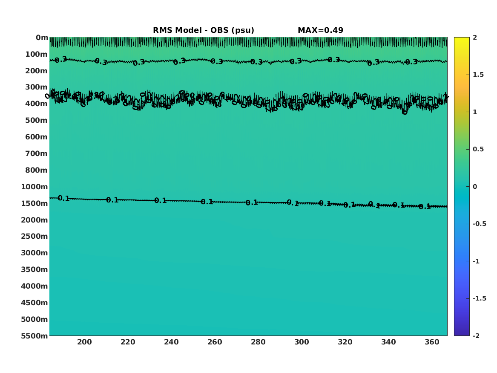Click the '340' x-axis tick label
The height and width of the screenshot is (373, 497).
(388, 342)
